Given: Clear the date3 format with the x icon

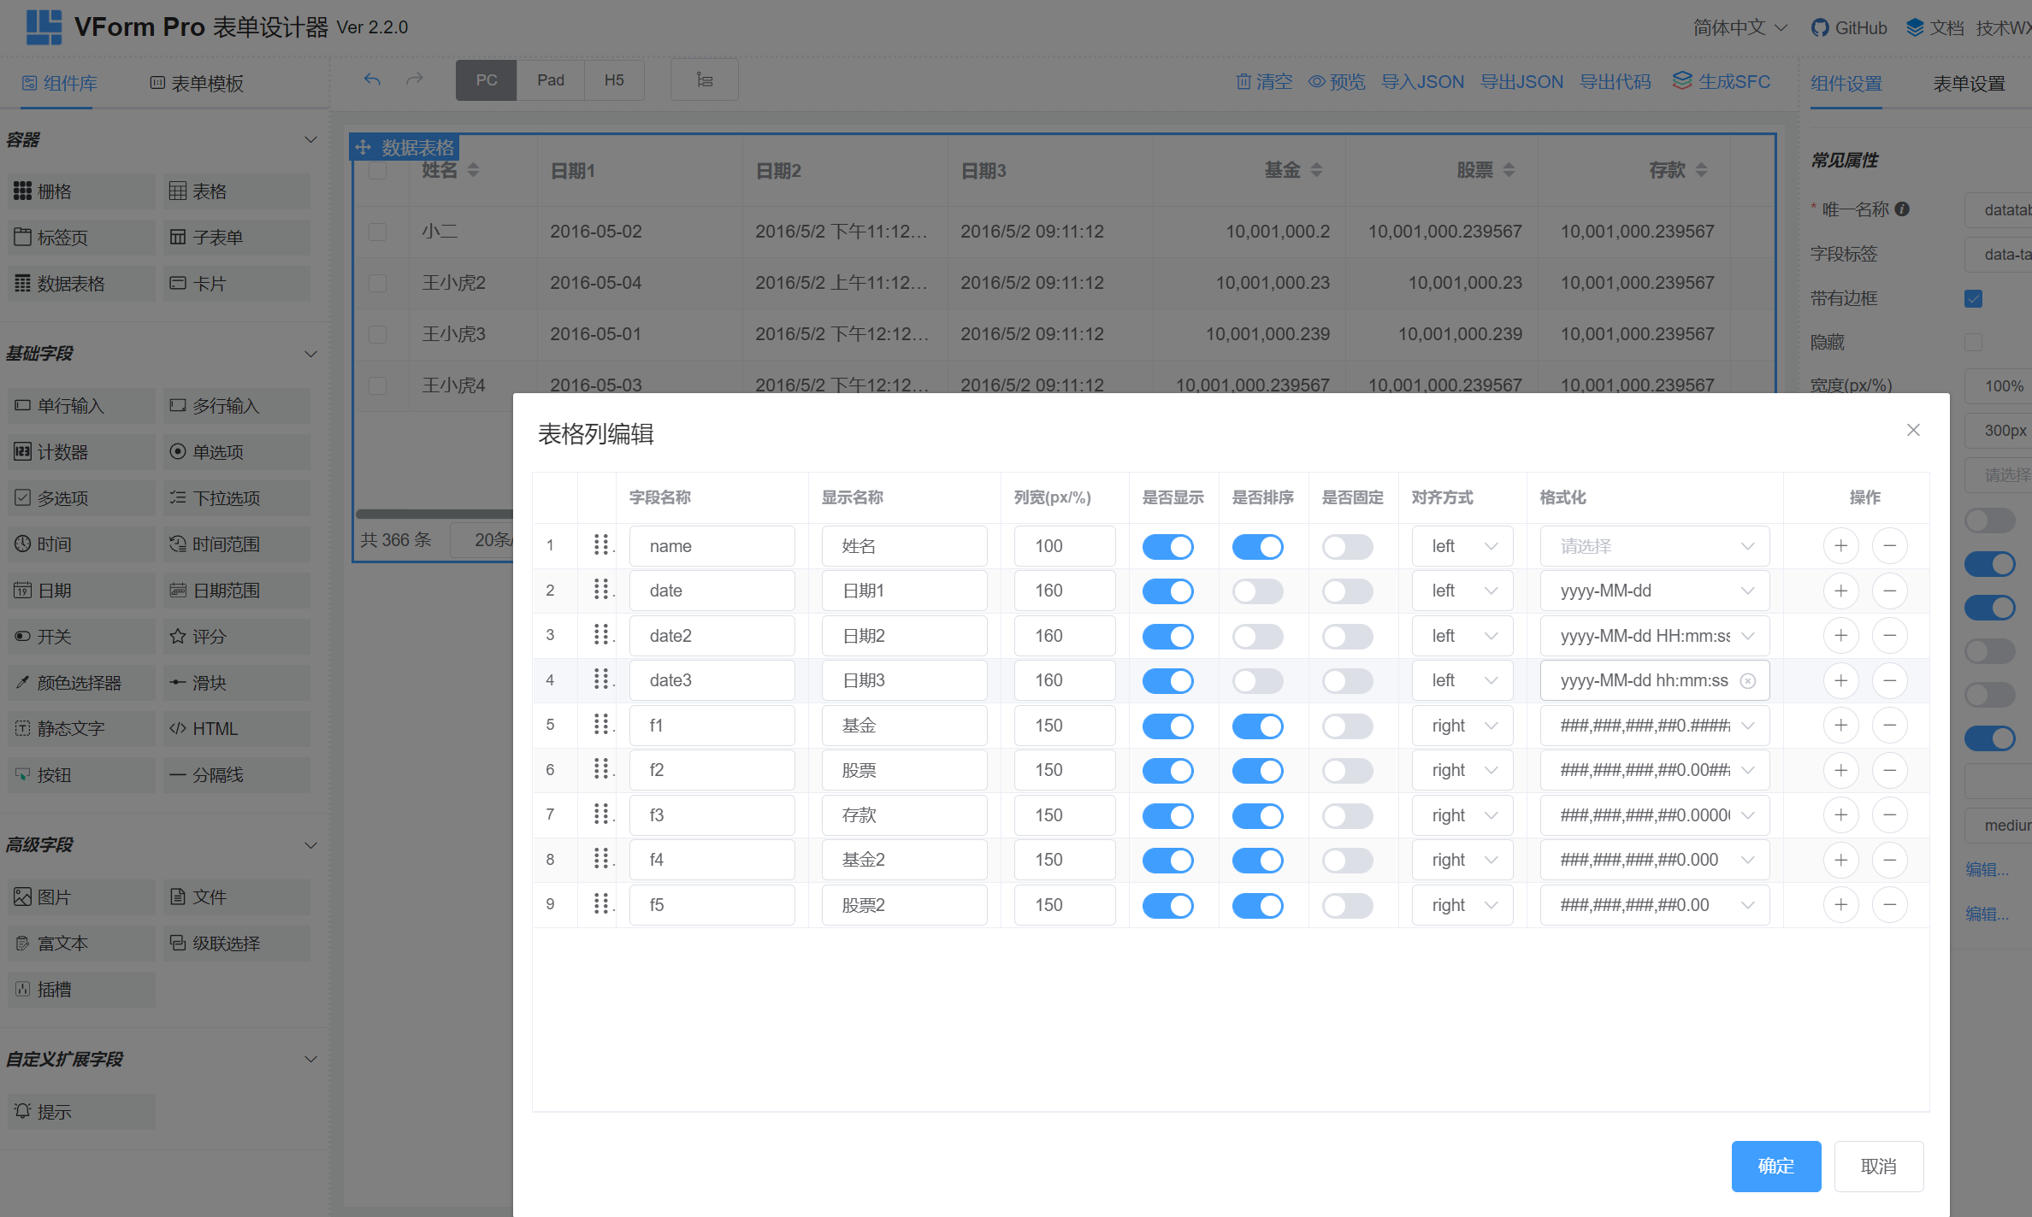Looking at the screenshot, I should point(1748,681).
